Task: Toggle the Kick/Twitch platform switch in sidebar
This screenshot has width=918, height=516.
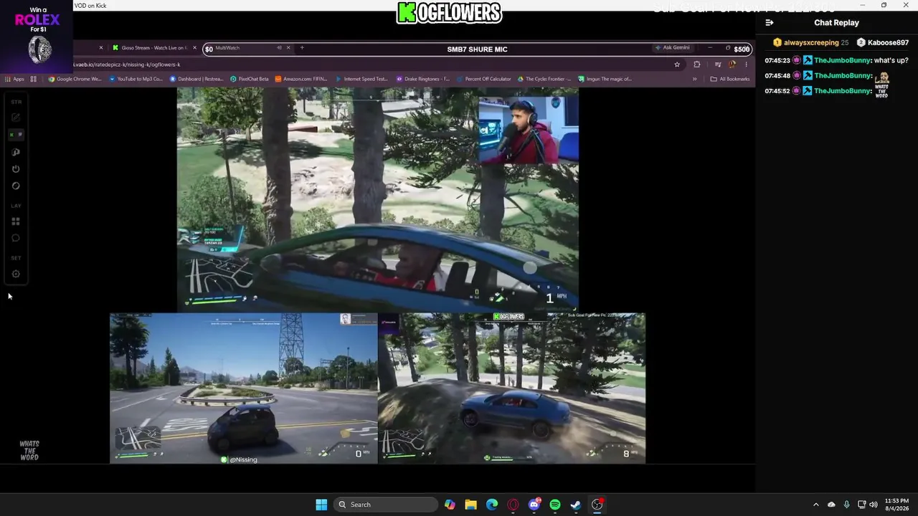Action: pos(16,135)
